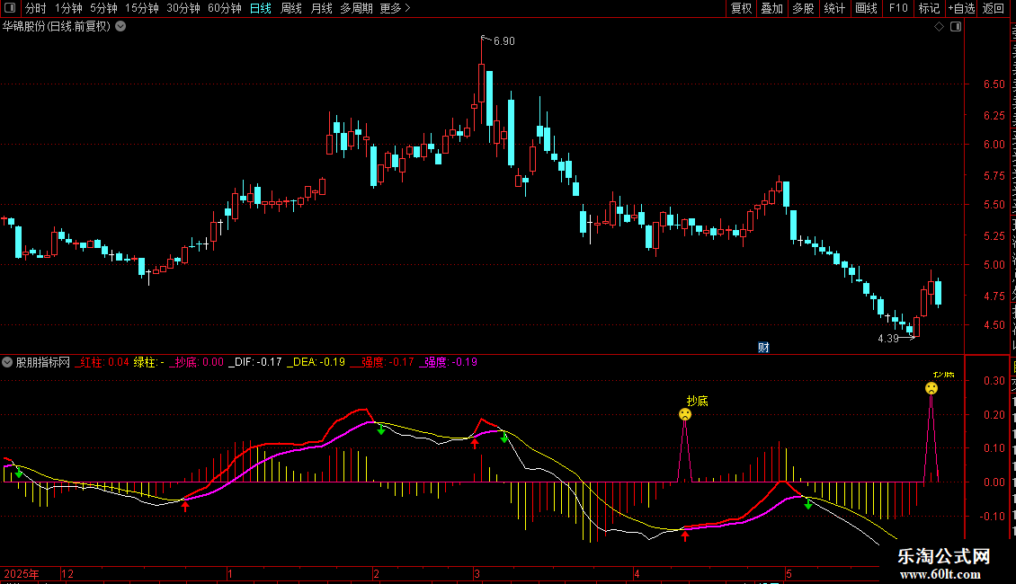Expand dropdown next to 华锦股份 title

(x=120, y=27)
